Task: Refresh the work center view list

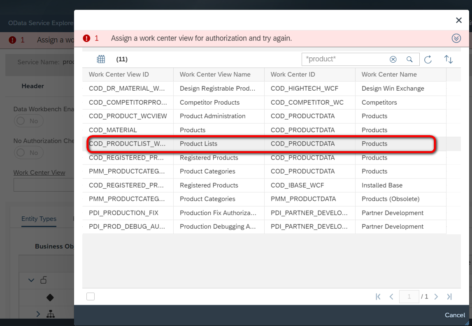Action: tap(428, 59)
